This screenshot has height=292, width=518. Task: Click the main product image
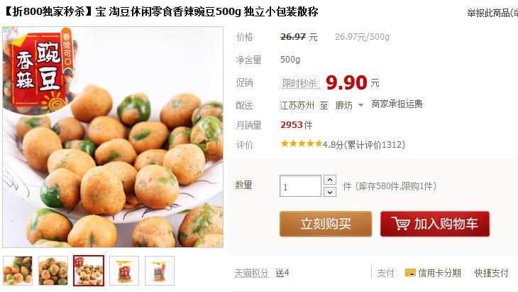tap(113, 137)
